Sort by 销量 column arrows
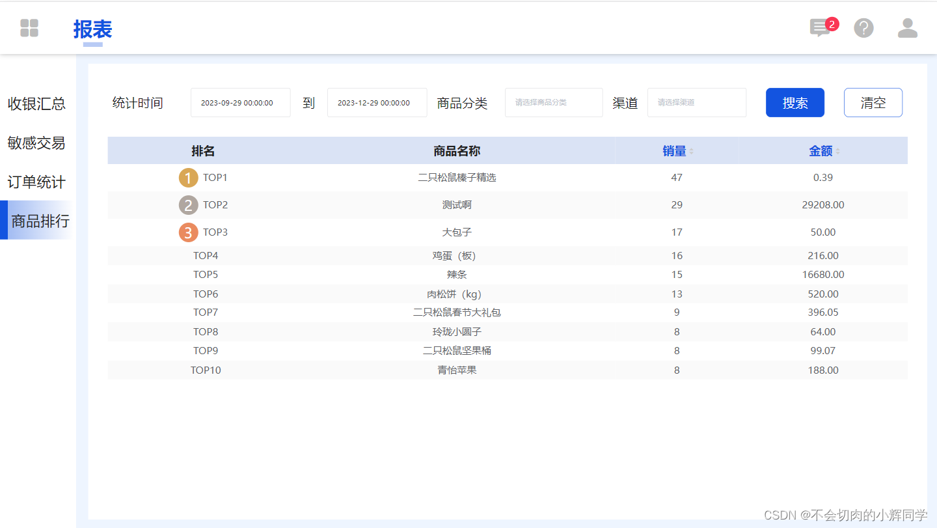The width and height of the screenshot is (937, 528). click(692, 151)
